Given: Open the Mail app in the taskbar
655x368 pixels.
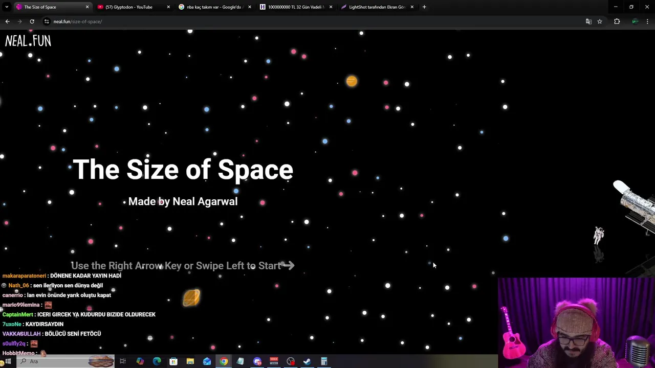Looking at the screenshot, I should click(207, 361).
